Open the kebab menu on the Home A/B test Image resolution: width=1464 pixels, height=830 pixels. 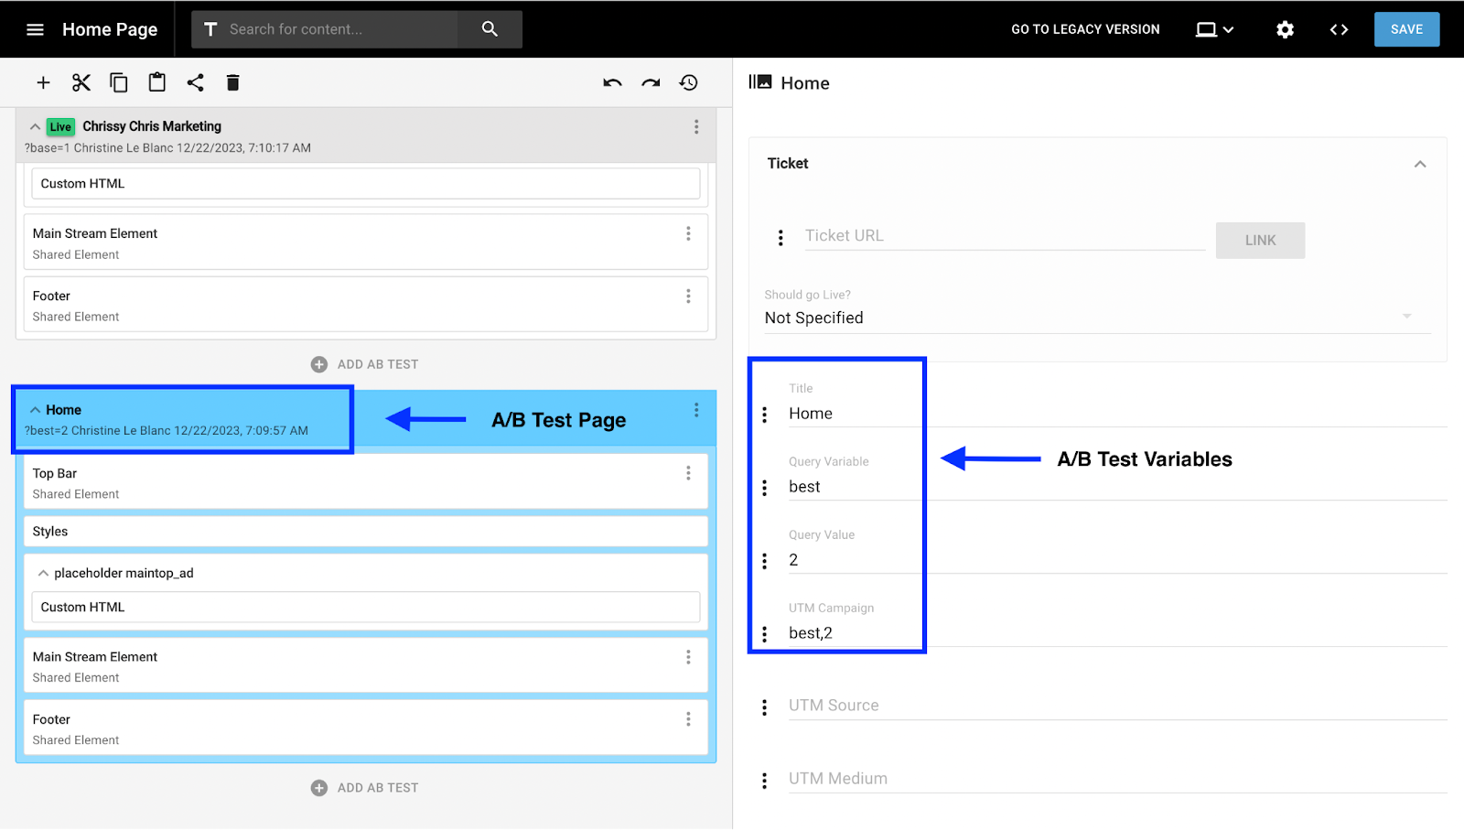[x=694, y=409]
